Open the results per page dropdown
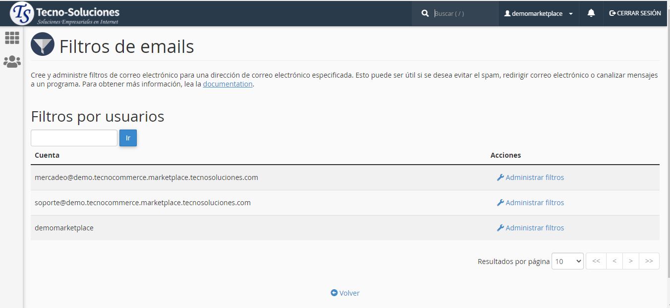The height and width of the screenshot is (308, 670). coord(567,261)
